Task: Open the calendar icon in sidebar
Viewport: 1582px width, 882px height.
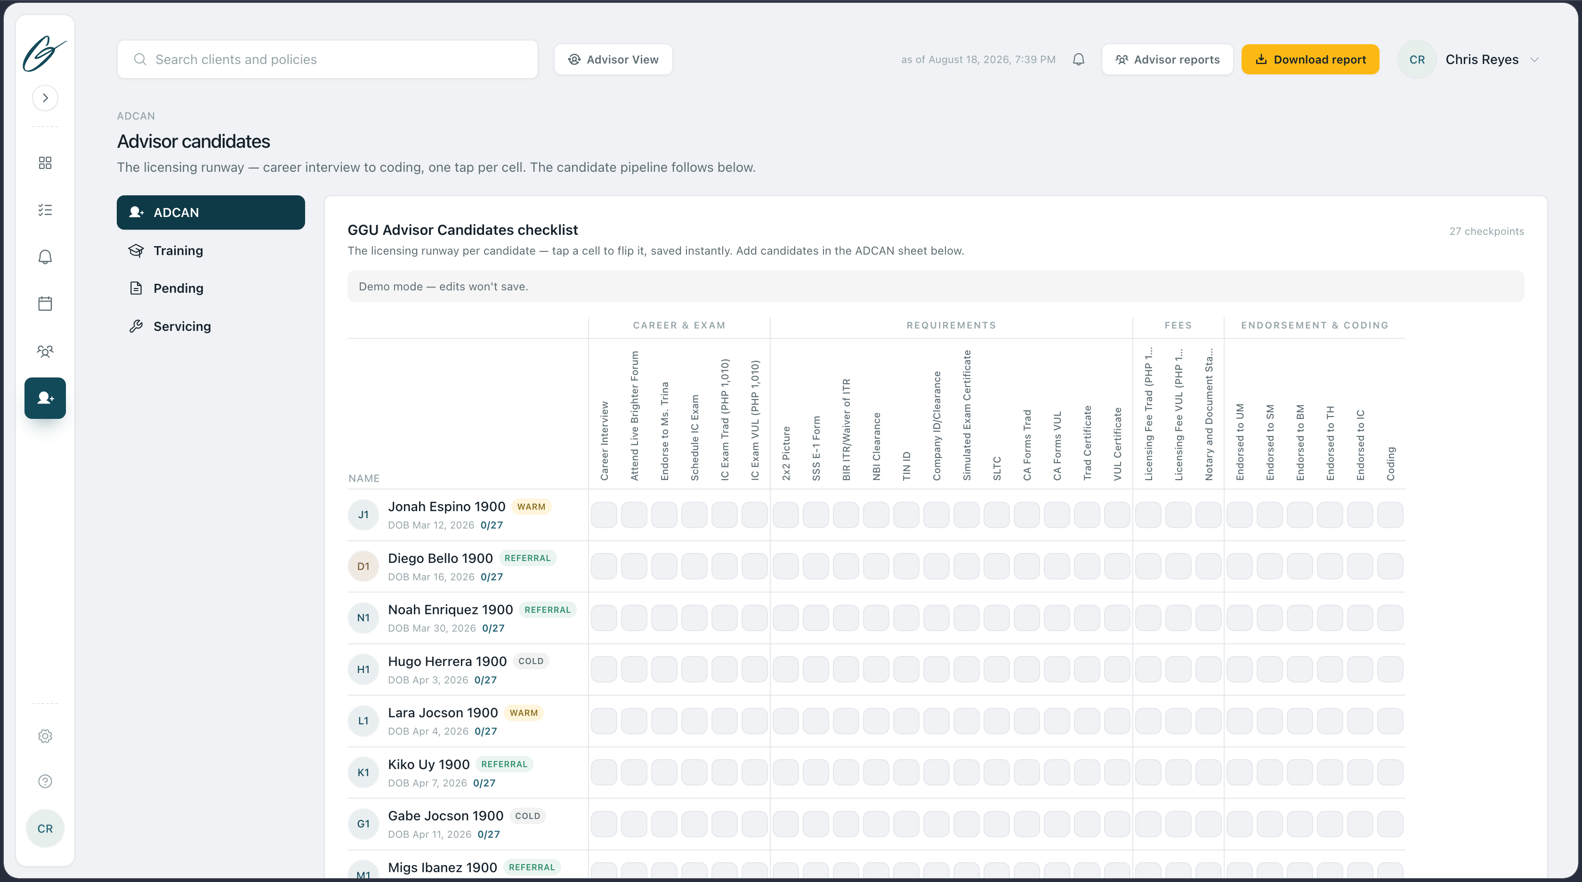Action: (x=45, y=303)
